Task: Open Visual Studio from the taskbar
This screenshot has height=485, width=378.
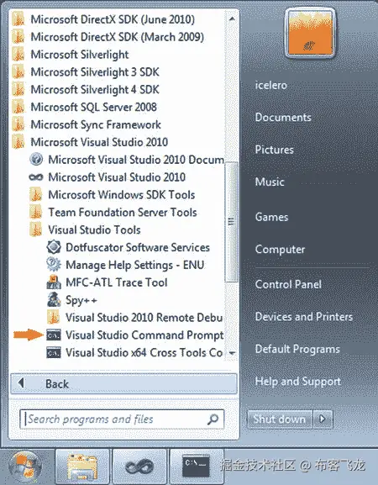Action: click(139, 467)
